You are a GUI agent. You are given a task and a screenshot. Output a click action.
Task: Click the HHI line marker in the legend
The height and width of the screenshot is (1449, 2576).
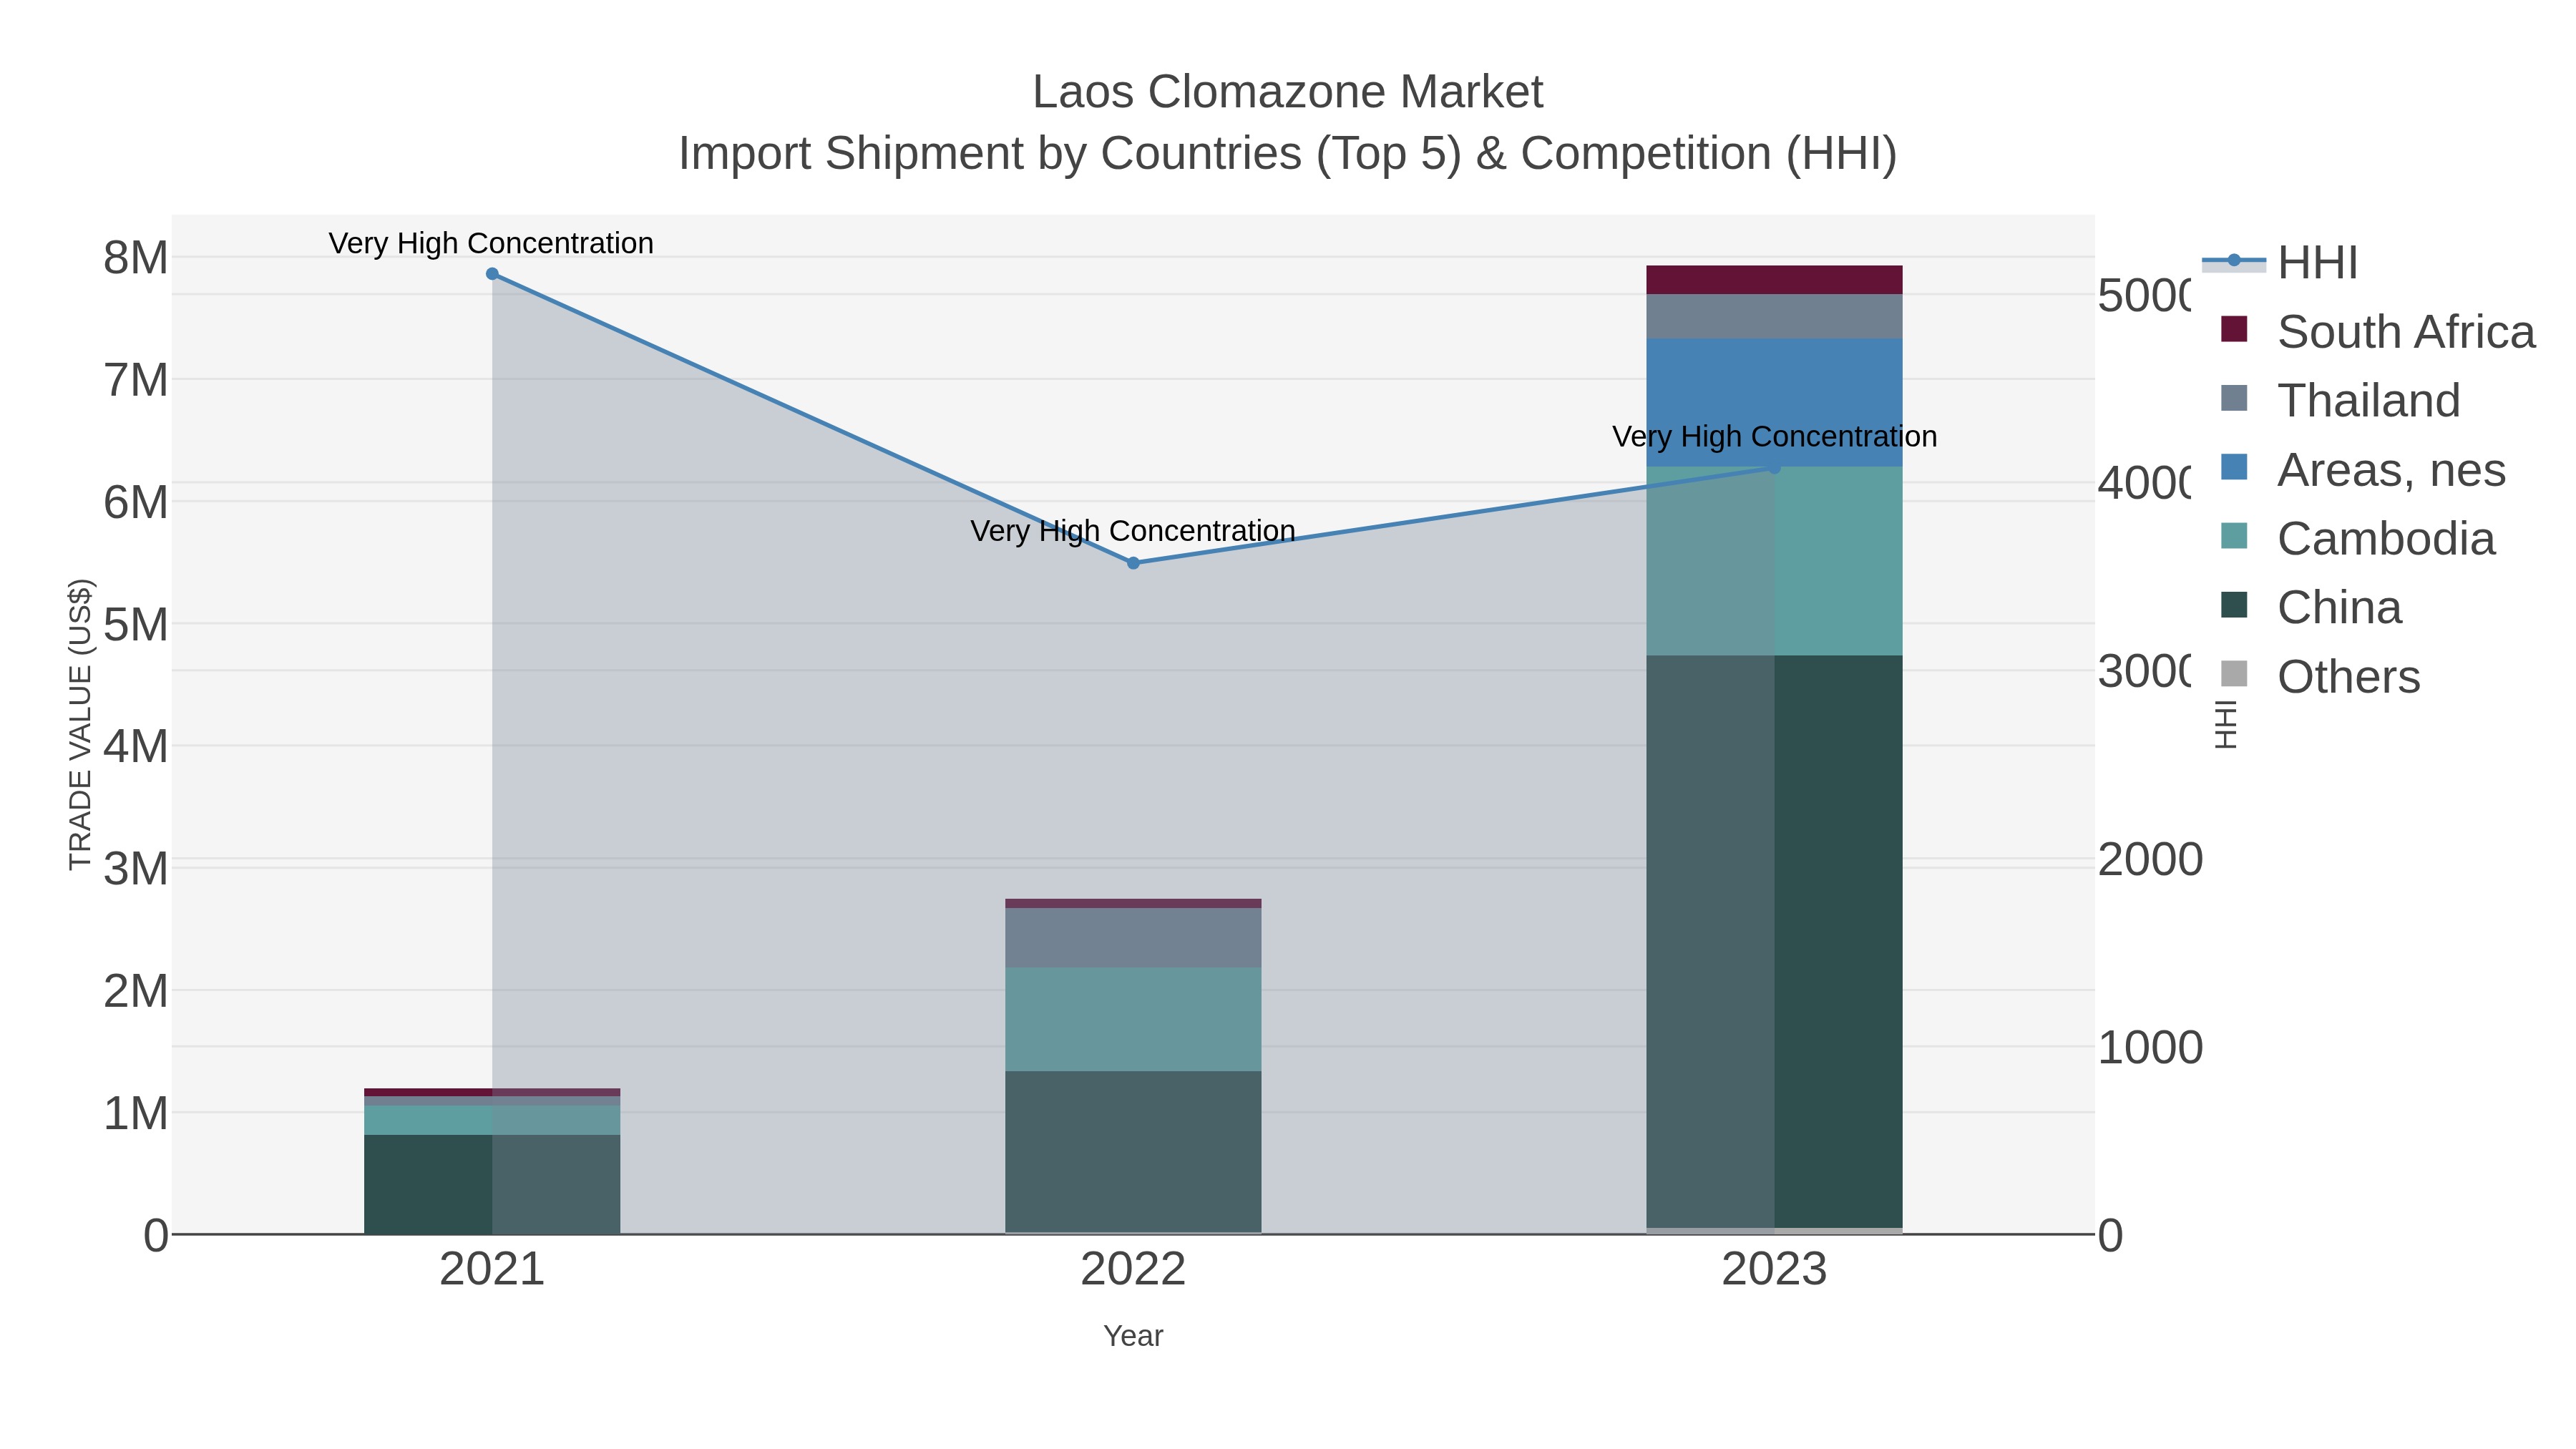(2234, 260)
